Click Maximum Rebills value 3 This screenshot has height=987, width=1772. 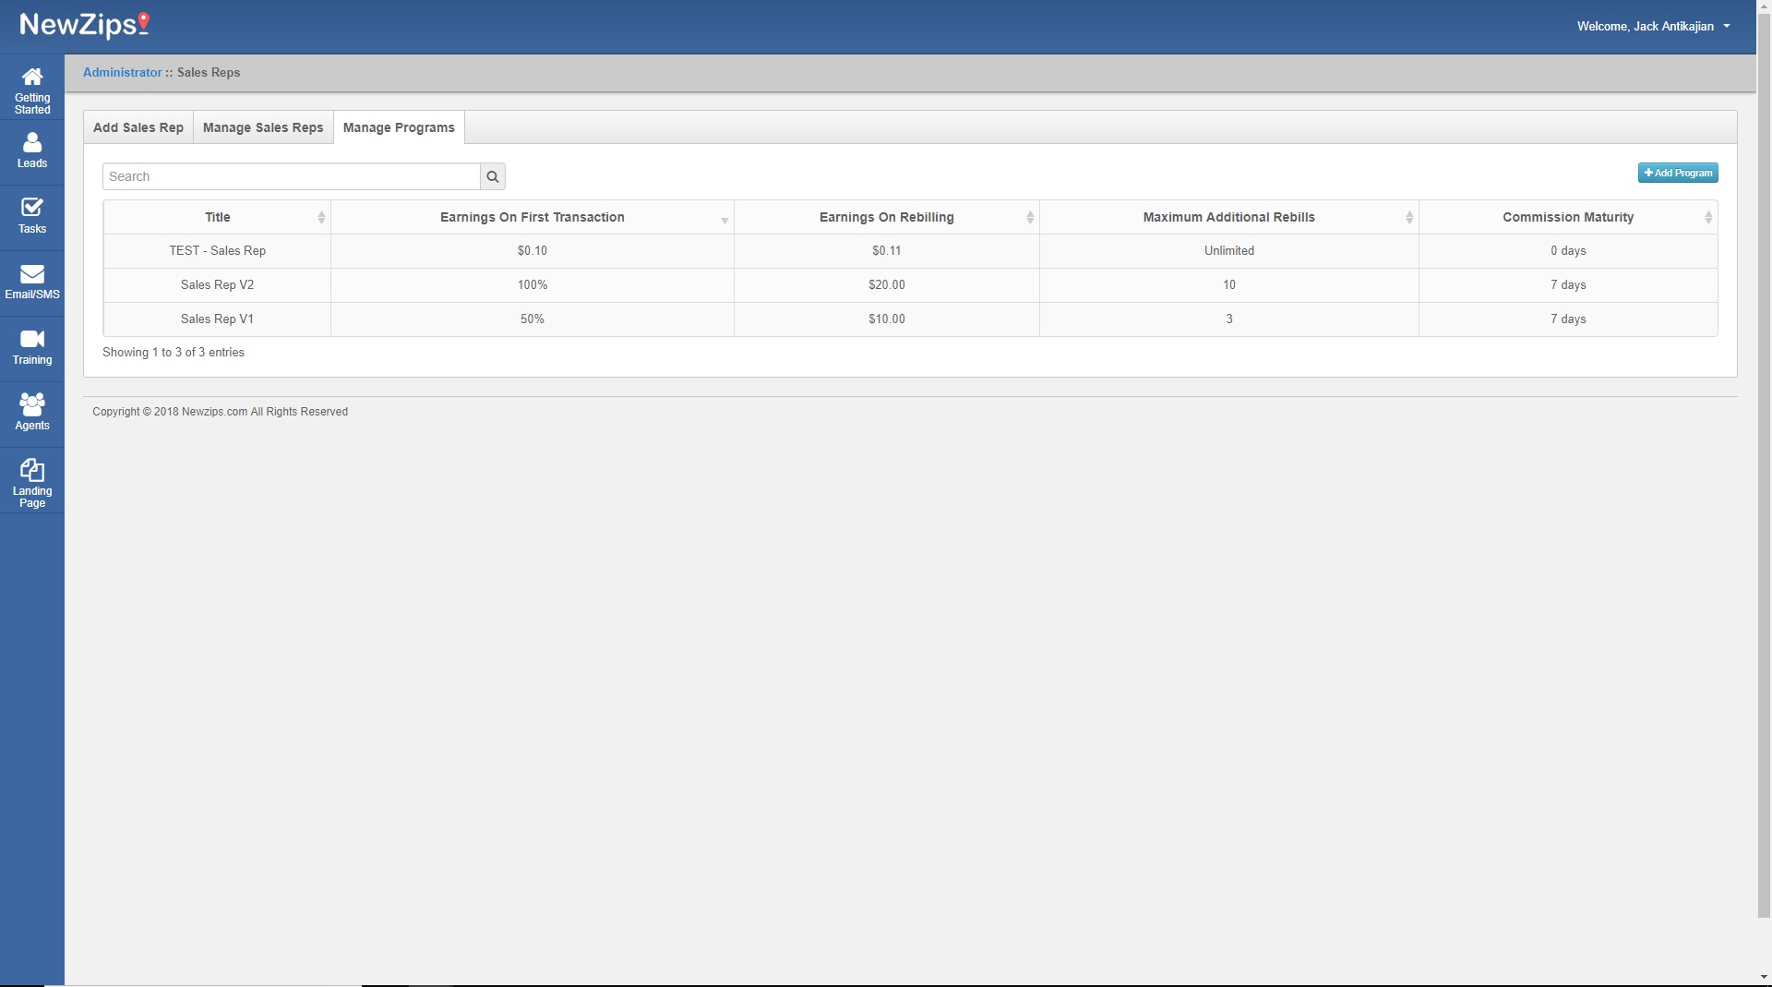click(1229, 319)
